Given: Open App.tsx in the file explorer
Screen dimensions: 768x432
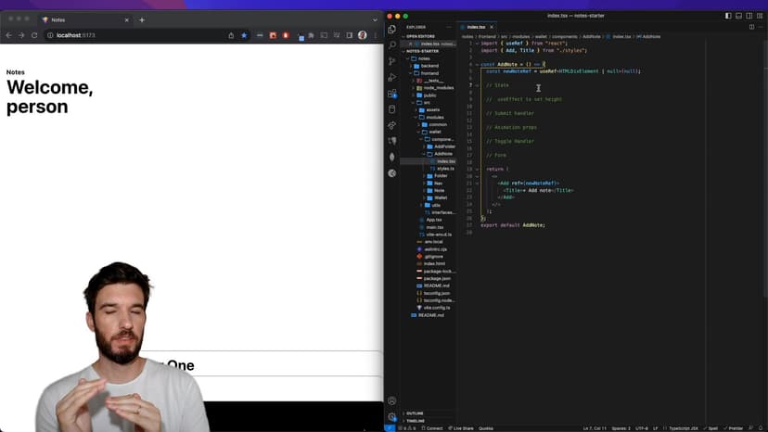Looking at the screenshot, I should click(x=433, y=220).
